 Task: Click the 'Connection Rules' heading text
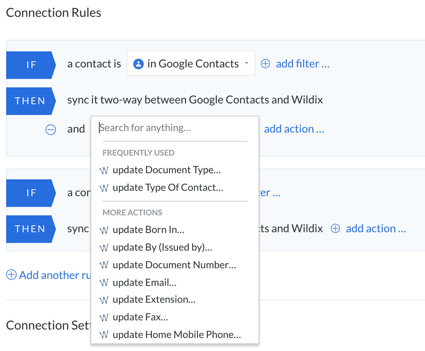54,13
